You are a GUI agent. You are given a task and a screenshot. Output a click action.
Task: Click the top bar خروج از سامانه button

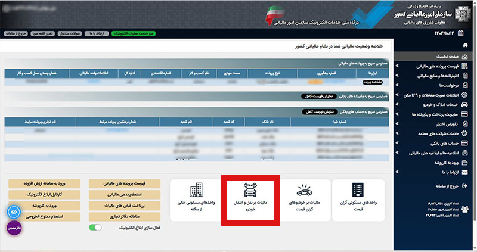pyautogui.click(x=16, y=33)
